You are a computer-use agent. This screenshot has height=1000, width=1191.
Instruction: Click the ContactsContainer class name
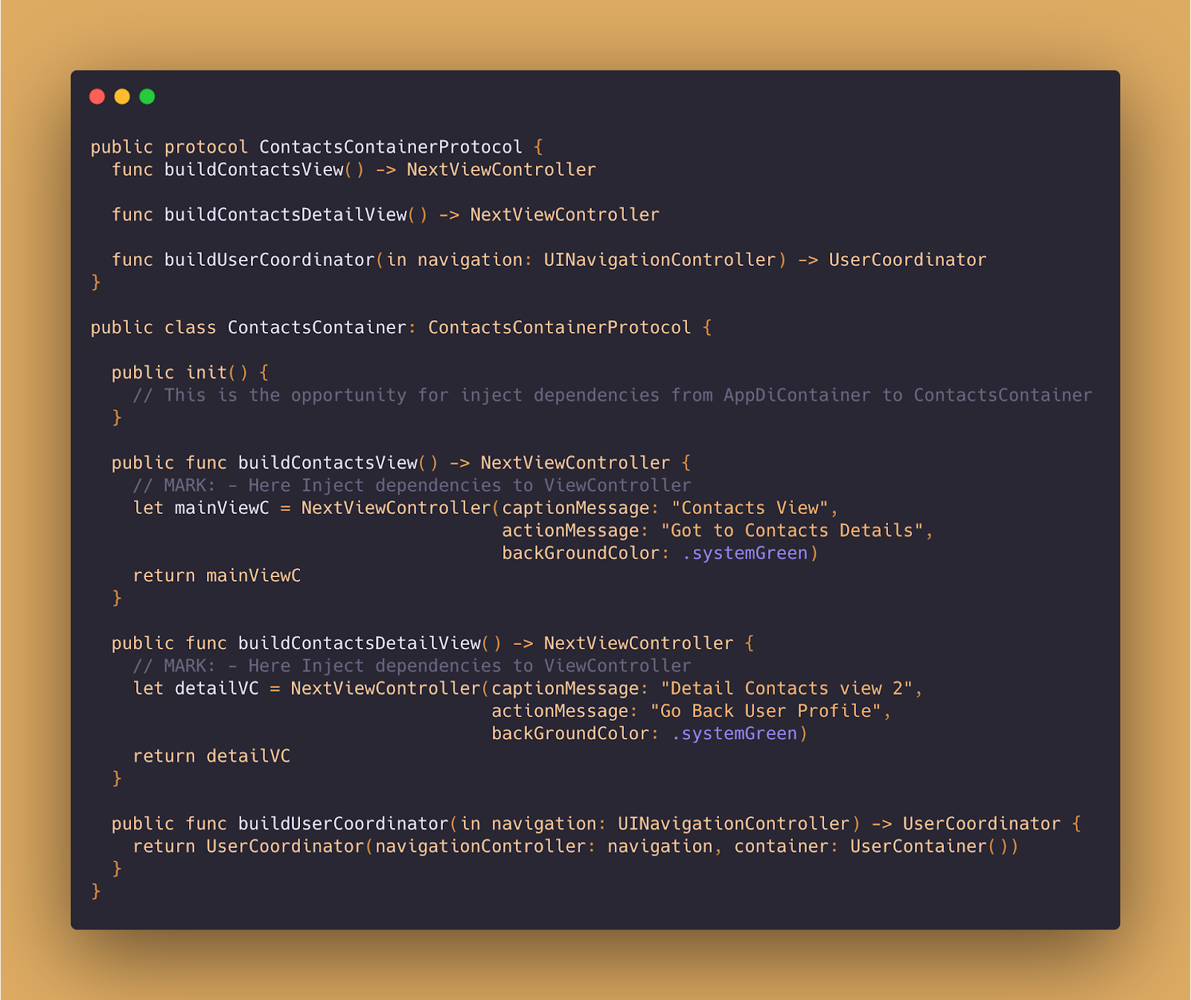317,328
